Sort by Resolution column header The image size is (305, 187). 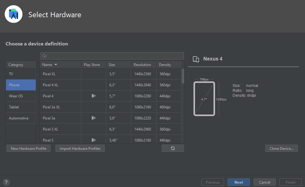coord(144,64)
